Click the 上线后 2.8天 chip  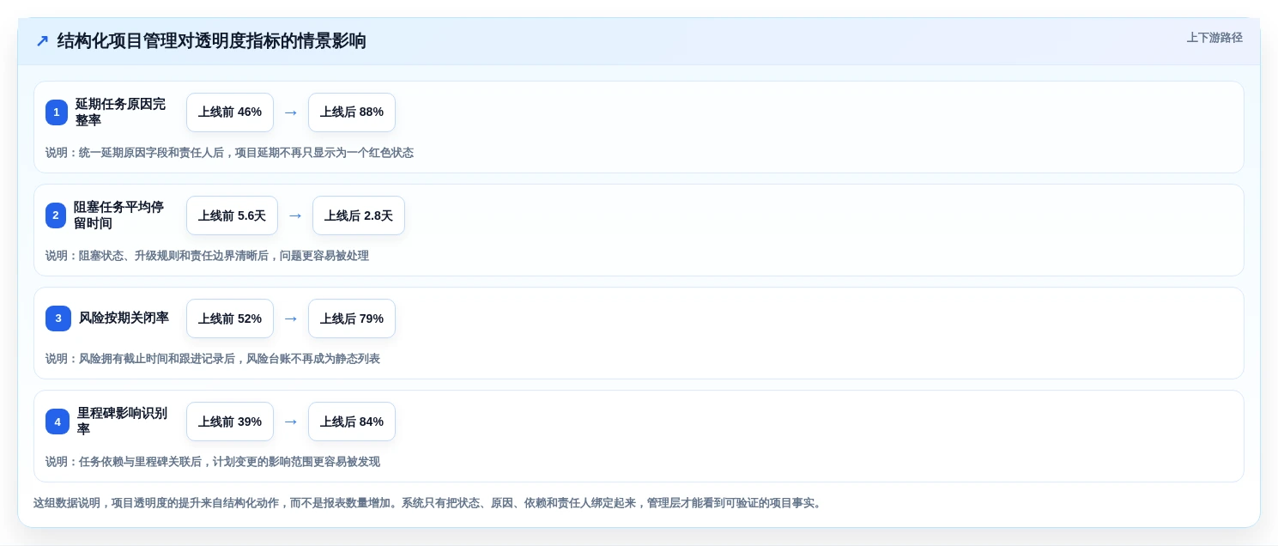click(x=359, y=215)
